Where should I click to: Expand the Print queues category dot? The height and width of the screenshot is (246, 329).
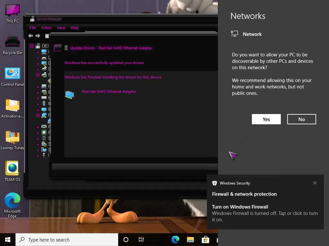tap(38, 127)
